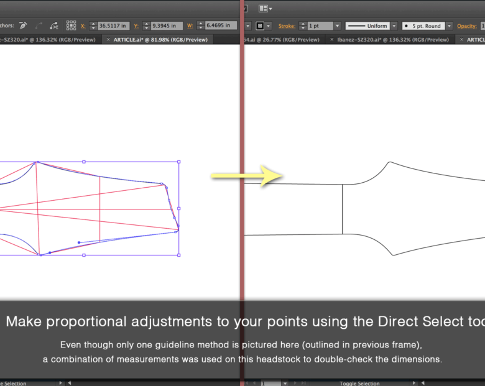The height and width of the screenshot is (386, 485).
Task: Click the X position value field
Action: pyautogui.click(x=114, y=25)
